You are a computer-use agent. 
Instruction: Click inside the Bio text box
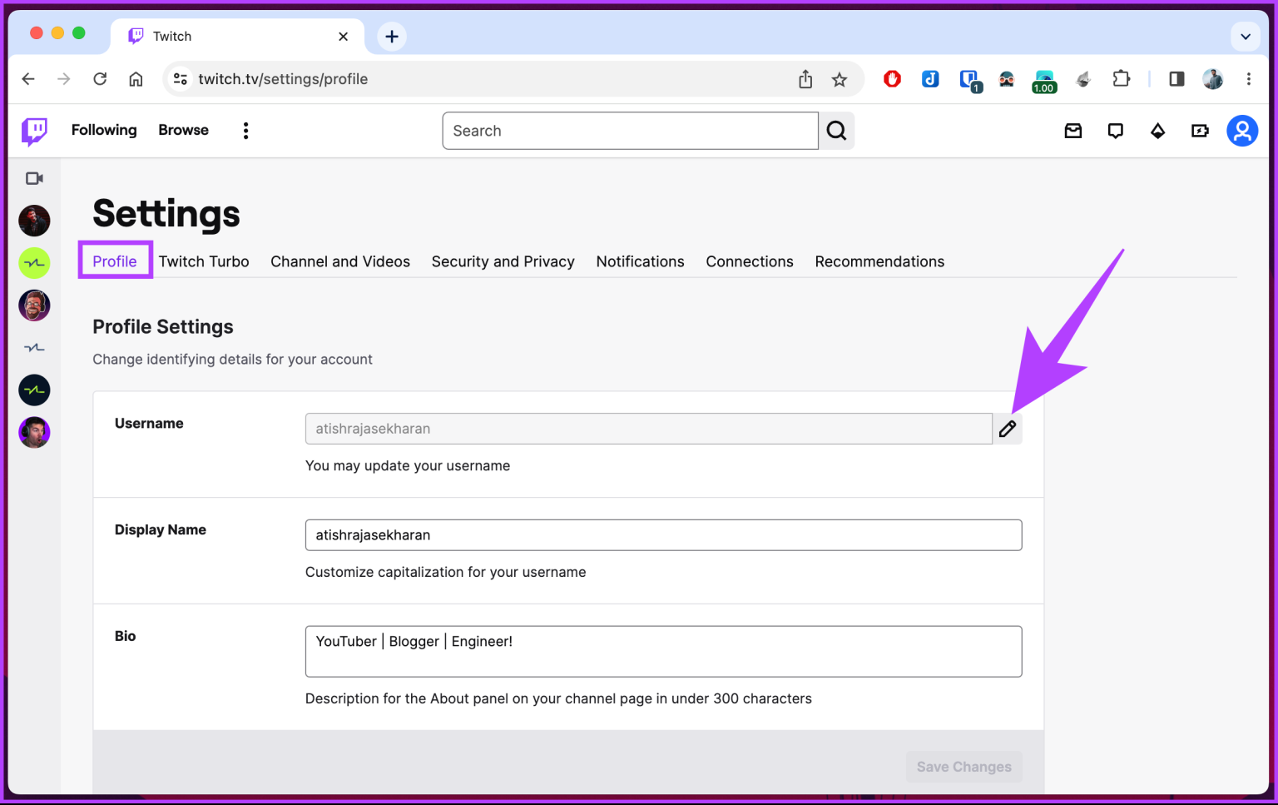pos(663,651)
